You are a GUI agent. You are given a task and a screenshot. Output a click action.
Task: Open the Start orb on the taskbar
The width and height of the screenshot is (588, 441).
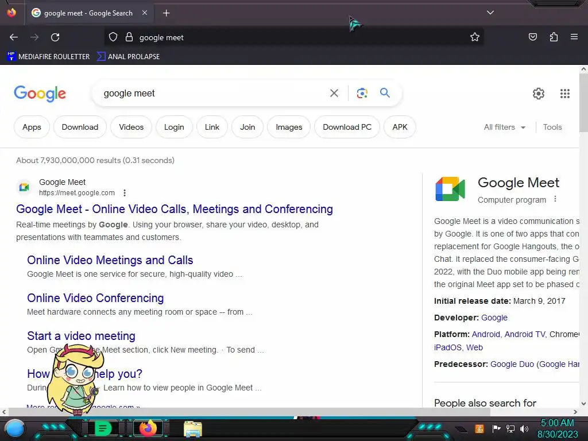[15, 428]
